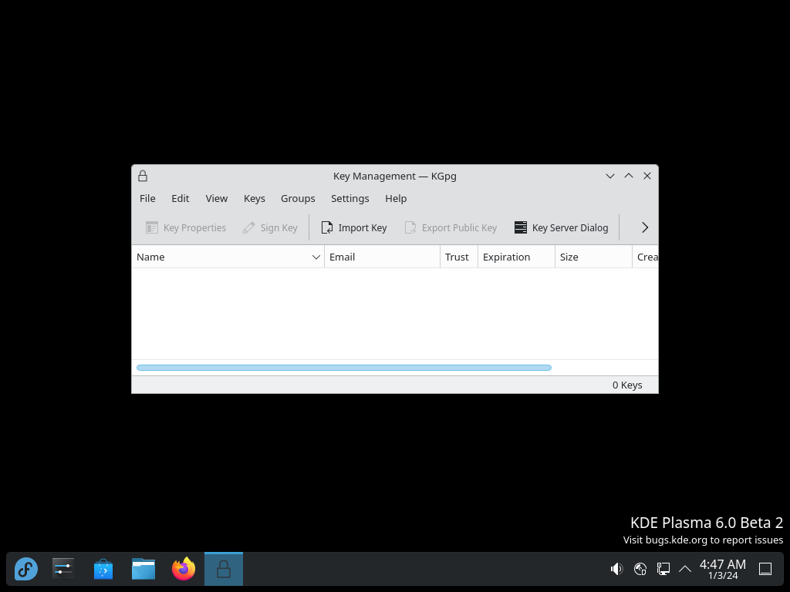This screenshot has width=790, height=592.
Task: Click the horizontal scrollbar of key list
Action: (x=344, y=368)
